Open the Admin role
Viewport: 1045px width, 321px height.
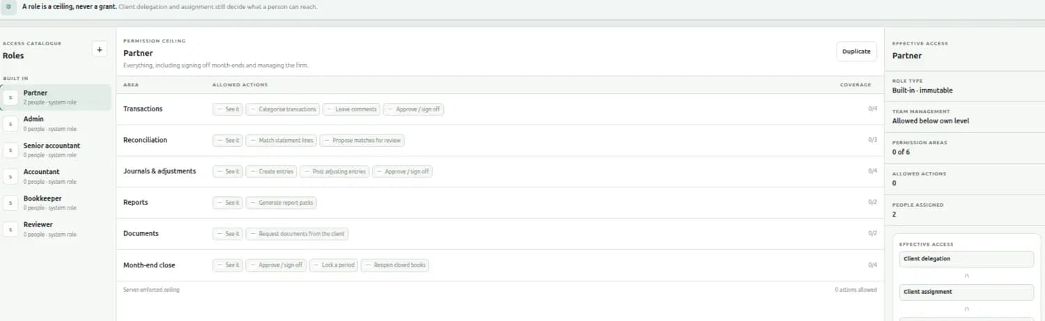[56, 124]
